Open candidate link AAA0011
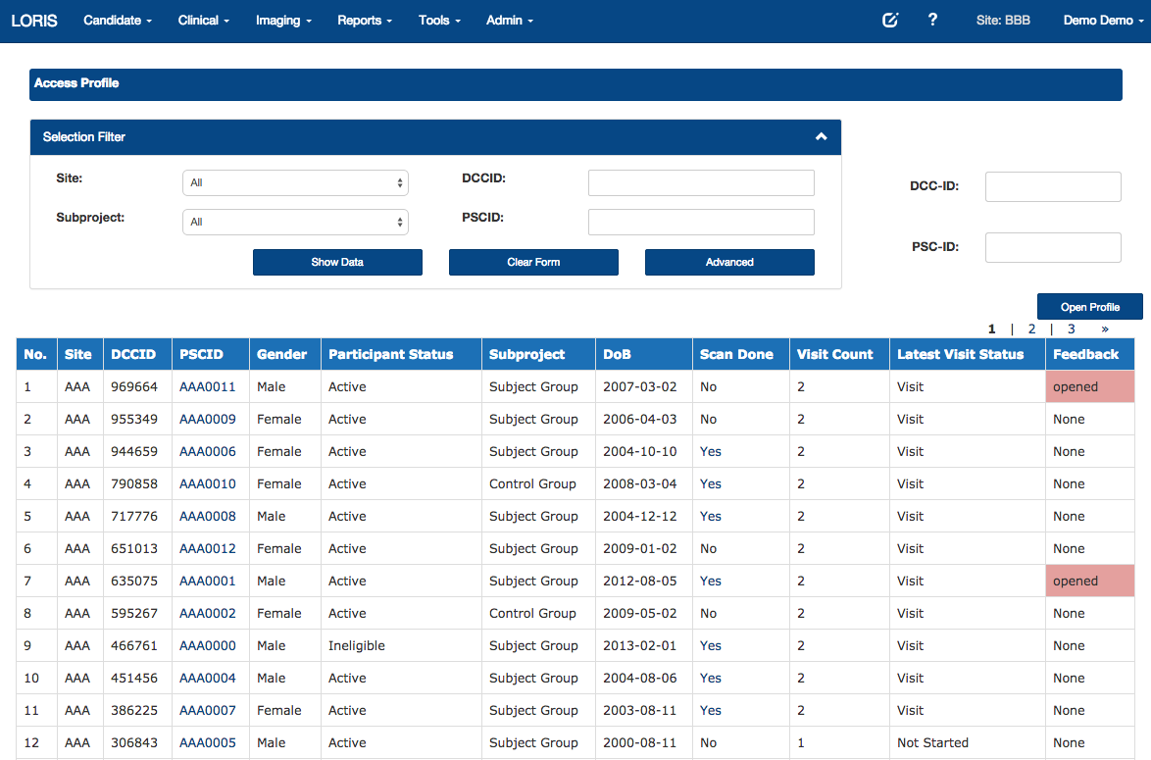 (207, 386)
